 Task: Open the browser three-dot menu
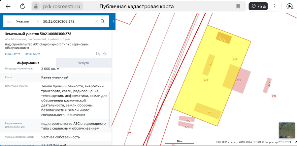275,6
